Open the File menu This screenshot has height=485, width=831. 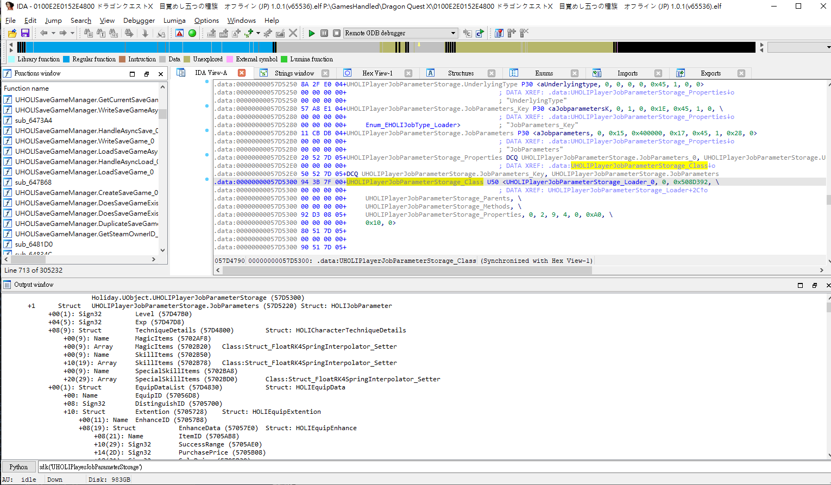coord(10,21)
